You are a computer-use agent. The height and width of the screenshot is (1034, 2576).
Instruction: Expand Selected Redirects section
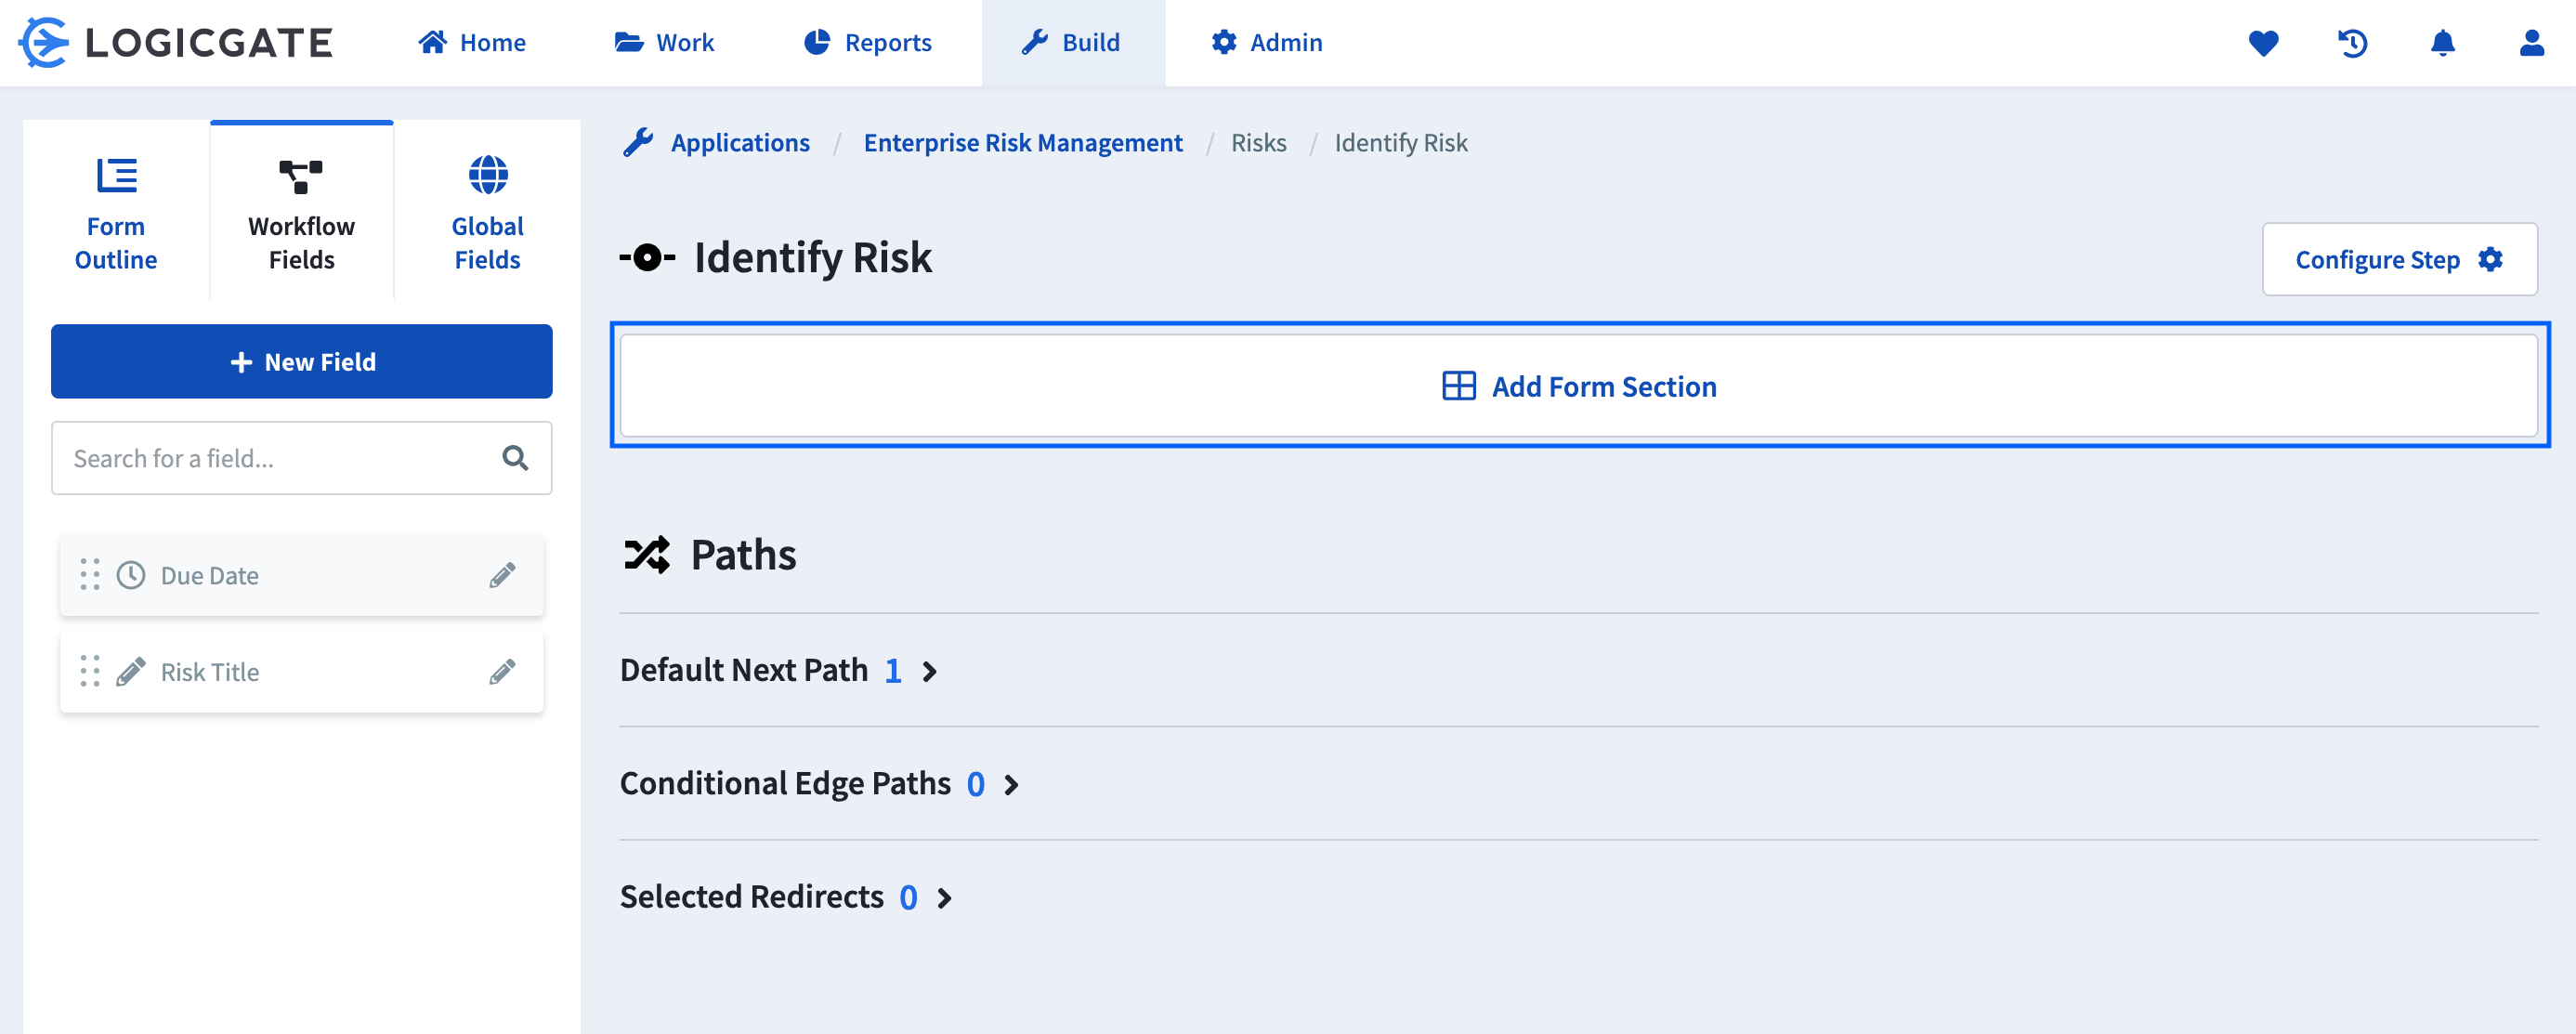944,898
